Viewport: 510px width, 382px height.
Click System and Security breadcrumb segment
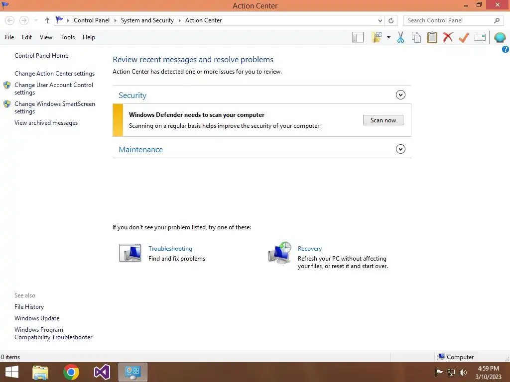coord(147,20)
